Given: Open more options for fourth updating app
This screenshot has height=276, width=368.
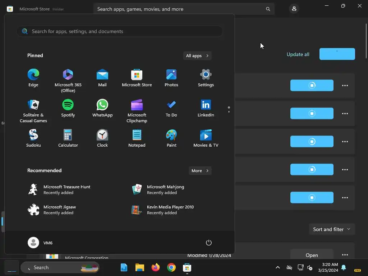Looking at the screenshot, I should click(x=345, y=170).
